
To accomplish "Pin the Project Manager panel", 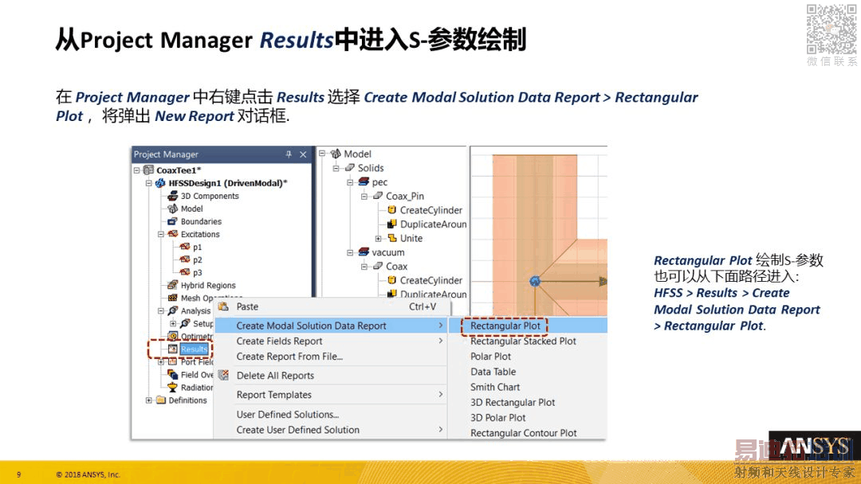I will click(289, 154).
